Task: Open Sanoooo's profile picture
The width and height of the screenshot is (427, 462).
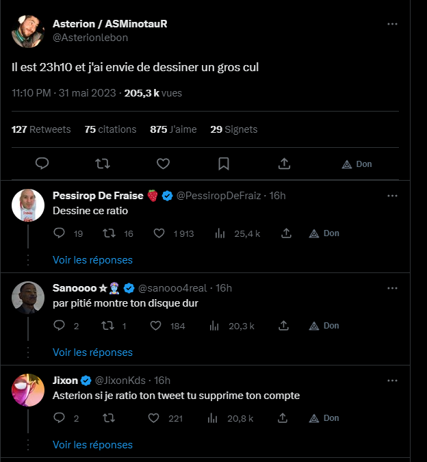Action: point(28,296)
